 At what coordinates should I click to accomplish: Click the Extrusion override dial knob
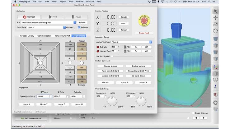coord(141,101)
